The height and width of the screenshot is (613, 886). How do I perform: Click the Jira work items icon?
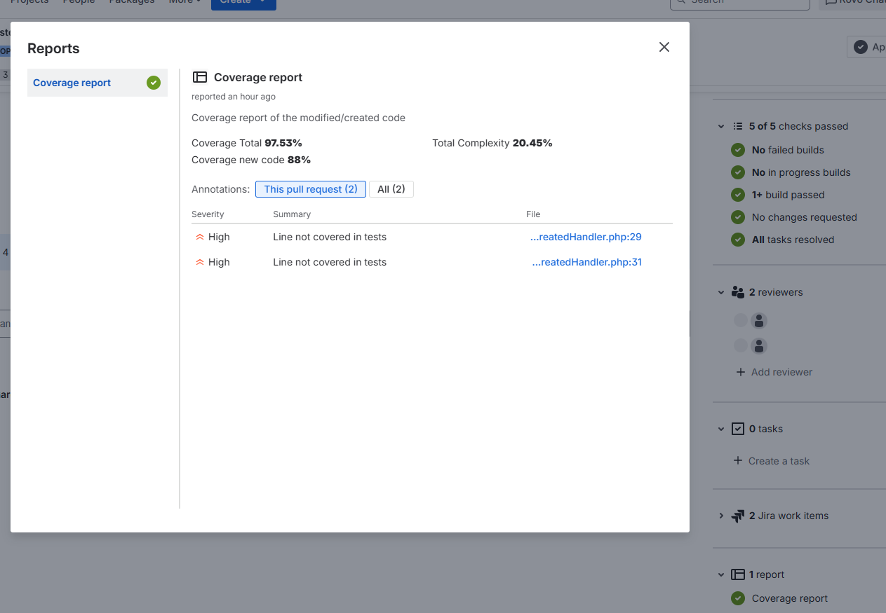[738, 516]
